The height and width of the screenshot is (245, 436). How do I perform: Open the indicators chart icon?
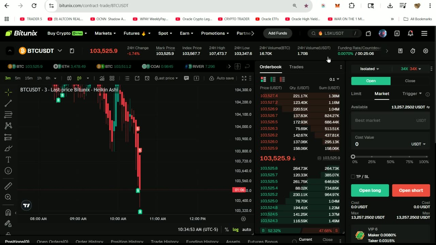pyautogui.click(x=102, y=78)
